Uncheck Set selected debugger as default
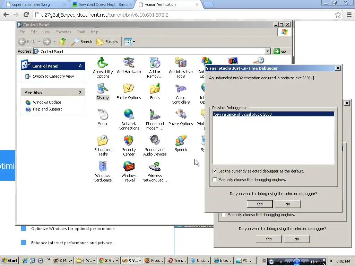This screenshot has width=355, height=266. [x=215, y=171]
